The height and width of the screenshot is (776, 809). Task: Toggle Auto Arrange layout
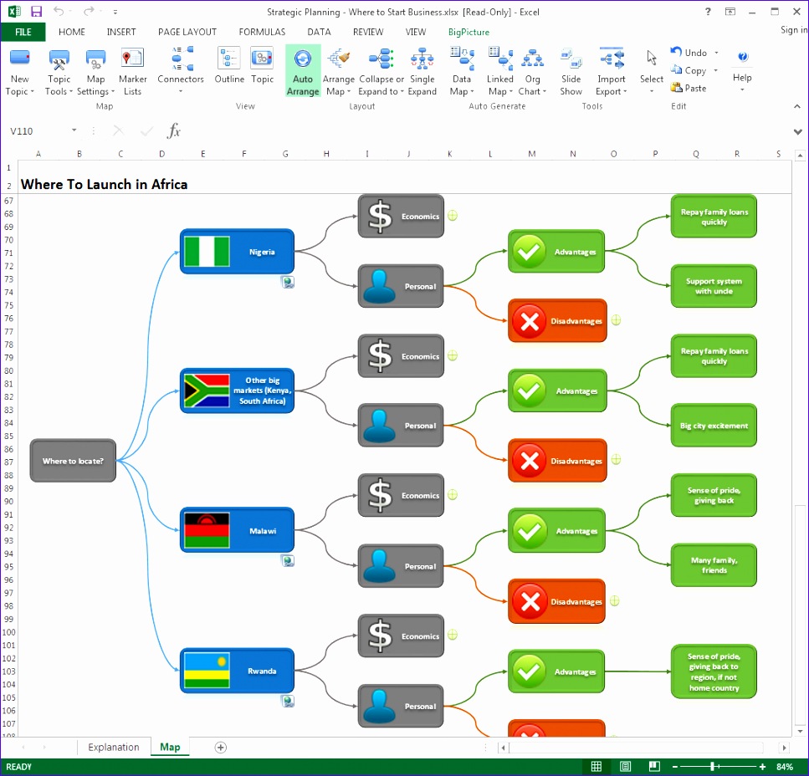pos(303,71)
